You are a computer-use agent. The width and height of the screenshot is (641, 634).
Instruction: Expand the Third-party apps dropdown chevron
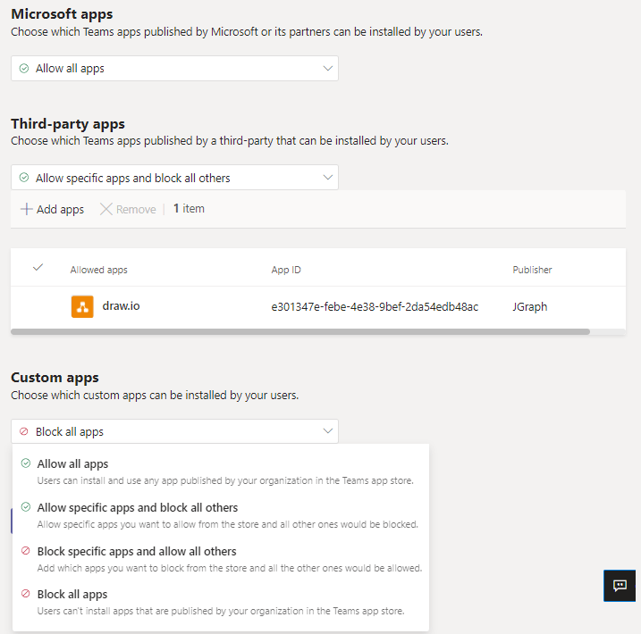pos(326,178)
